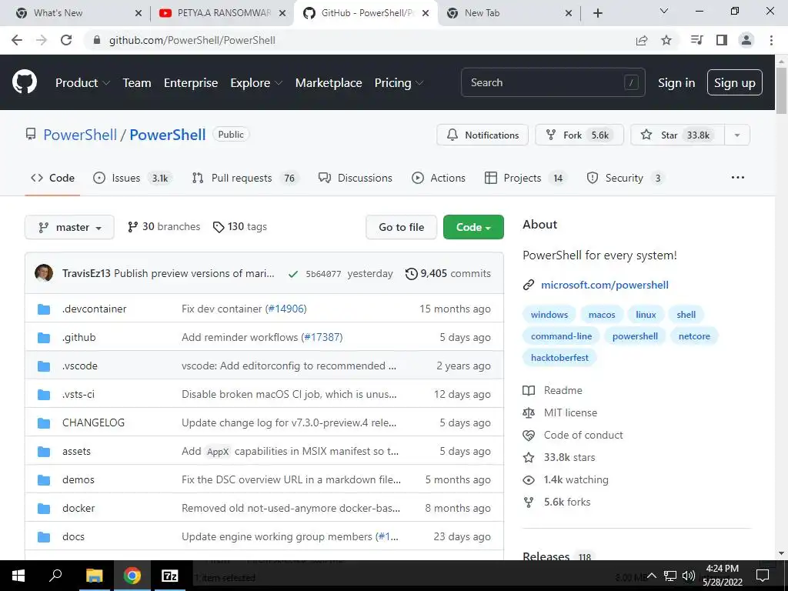Bookmark the page with the star icon

(x=666, y=40)
